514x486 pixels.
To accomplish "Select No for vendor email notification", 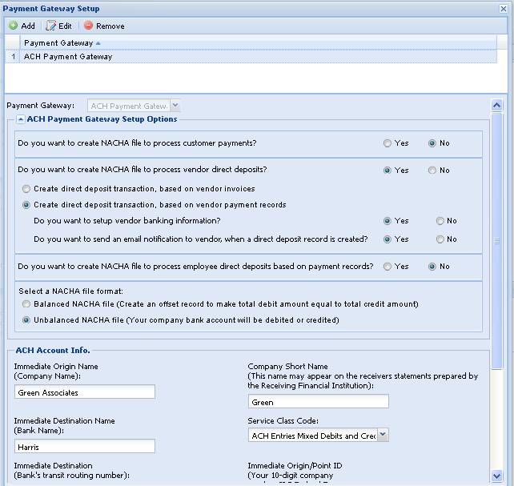I will pos(440,239).
